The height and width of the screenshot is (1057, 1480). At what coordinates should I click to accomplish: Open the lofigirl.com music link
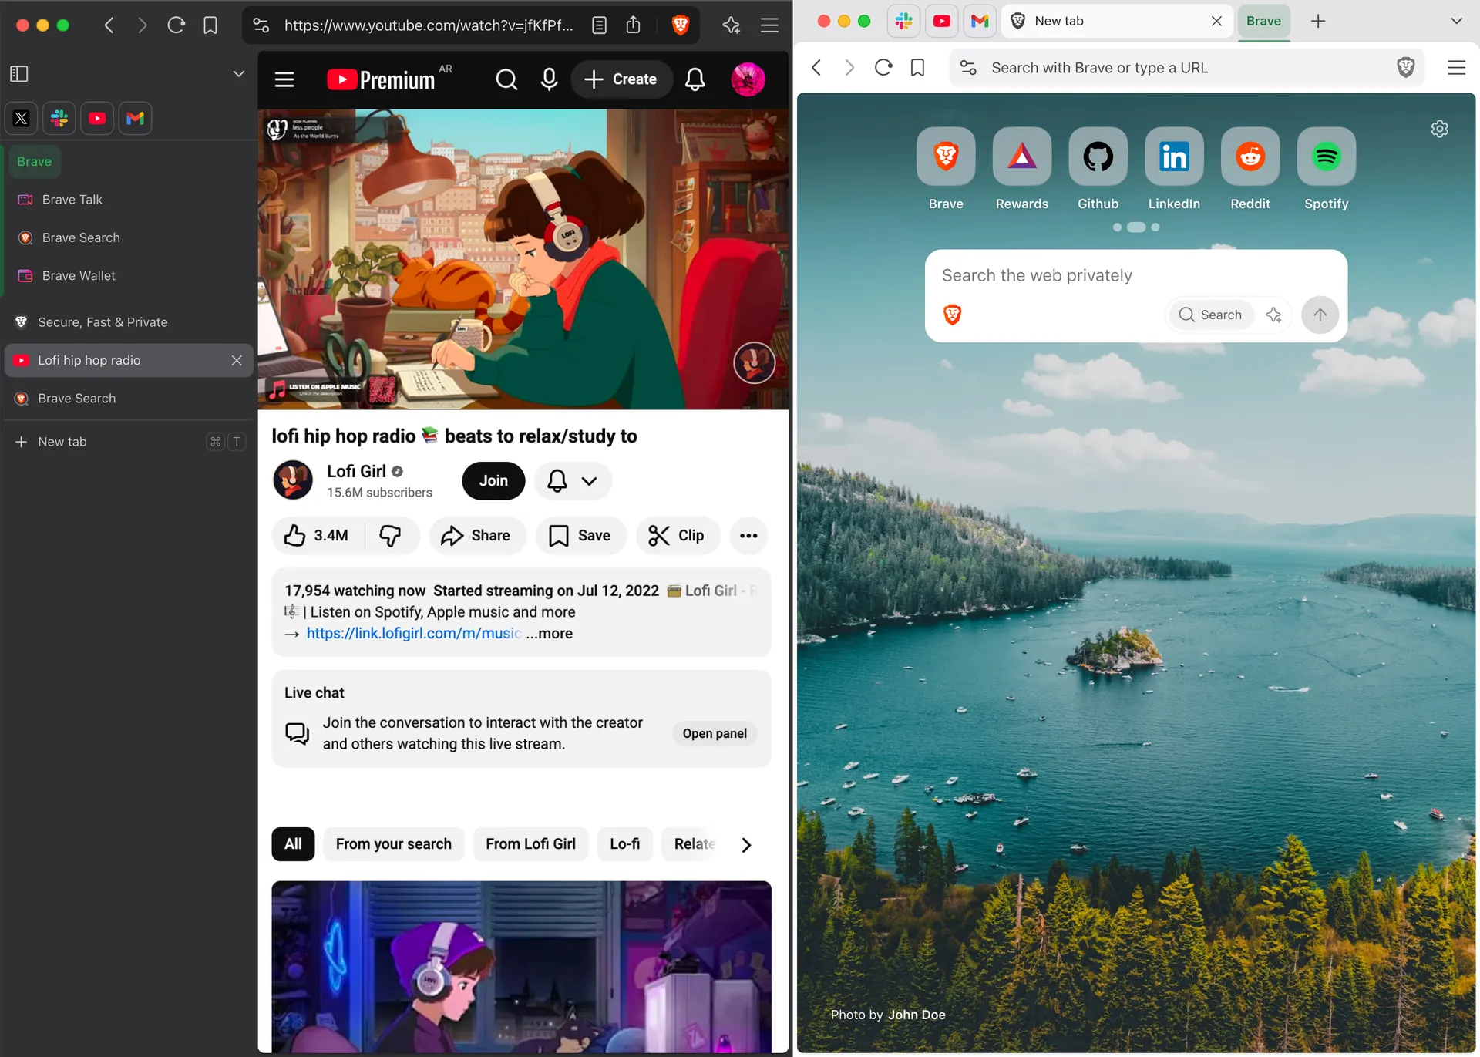point(414,634)
